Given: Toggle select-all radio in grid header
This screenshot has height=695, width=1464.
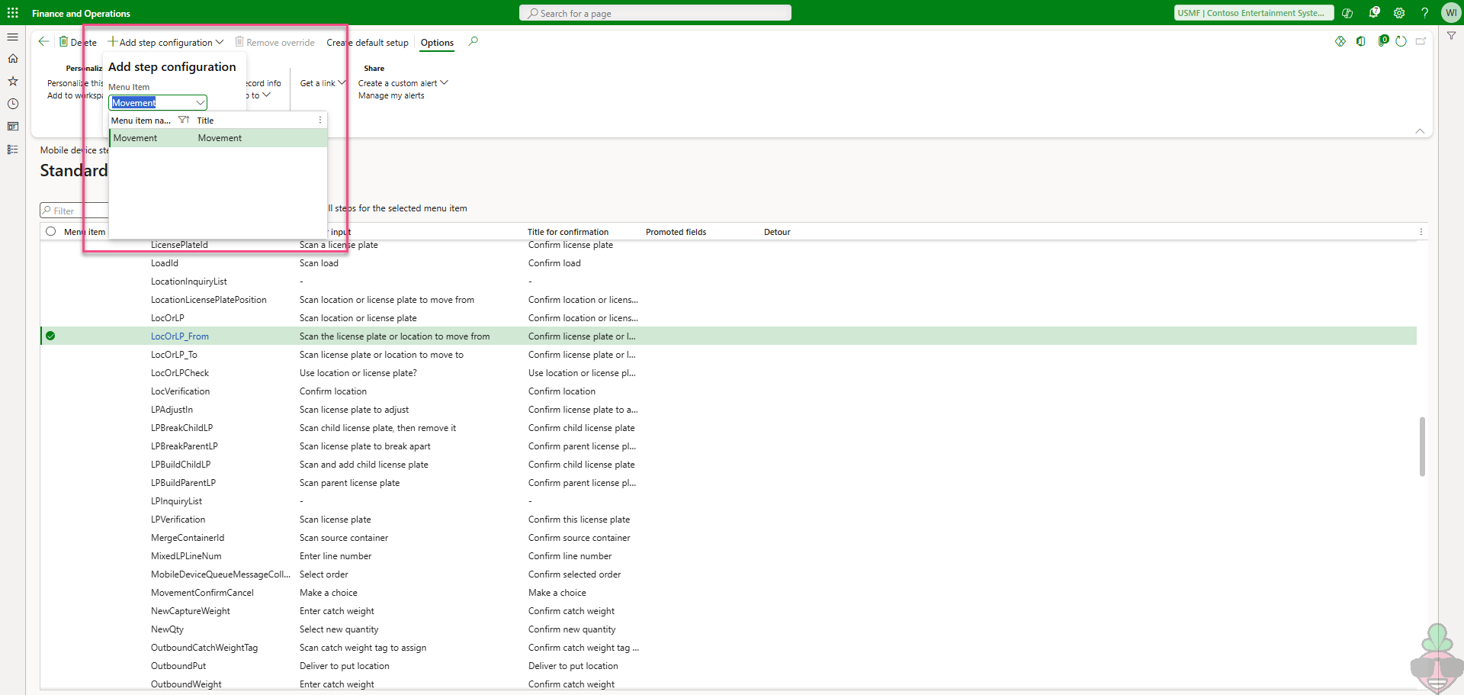Looking at the screenshot, I should [51, 232].
